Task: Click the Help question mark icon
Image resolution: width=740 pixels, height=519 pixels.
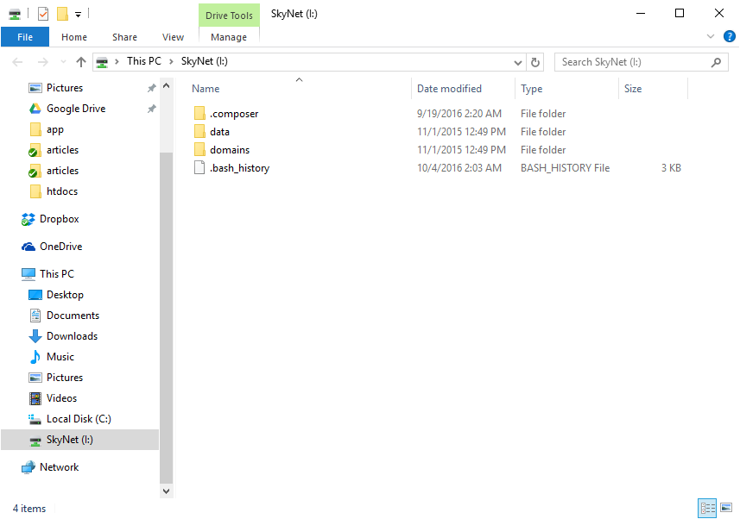Action: tap(730, 36)
